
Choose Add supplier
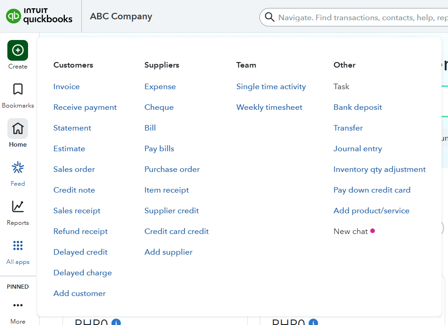168,252
